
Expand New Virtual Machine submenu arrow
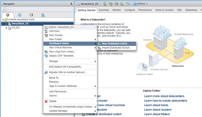tap(95, 48)
